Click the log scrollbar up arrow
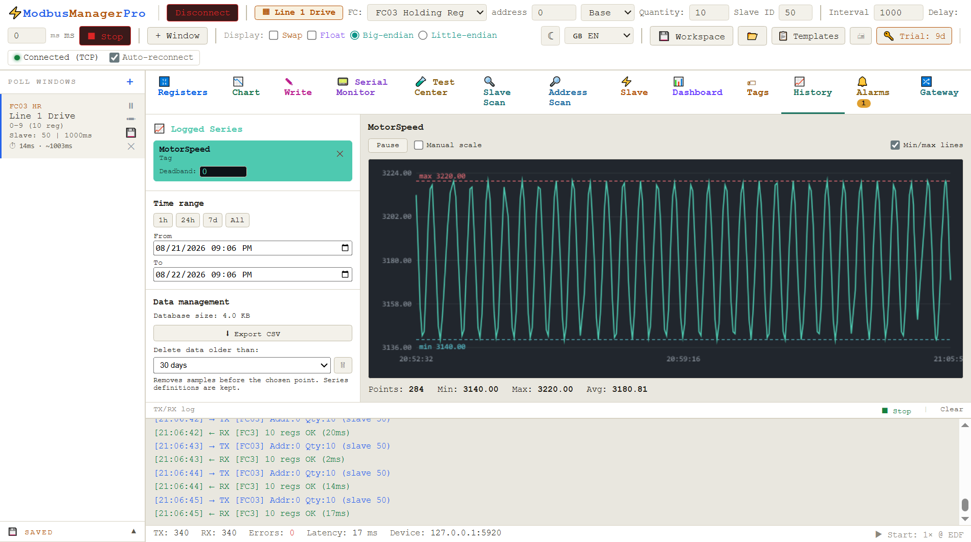Image resolution: width=971 pixels, height=542 pixels. coord(965,425)
